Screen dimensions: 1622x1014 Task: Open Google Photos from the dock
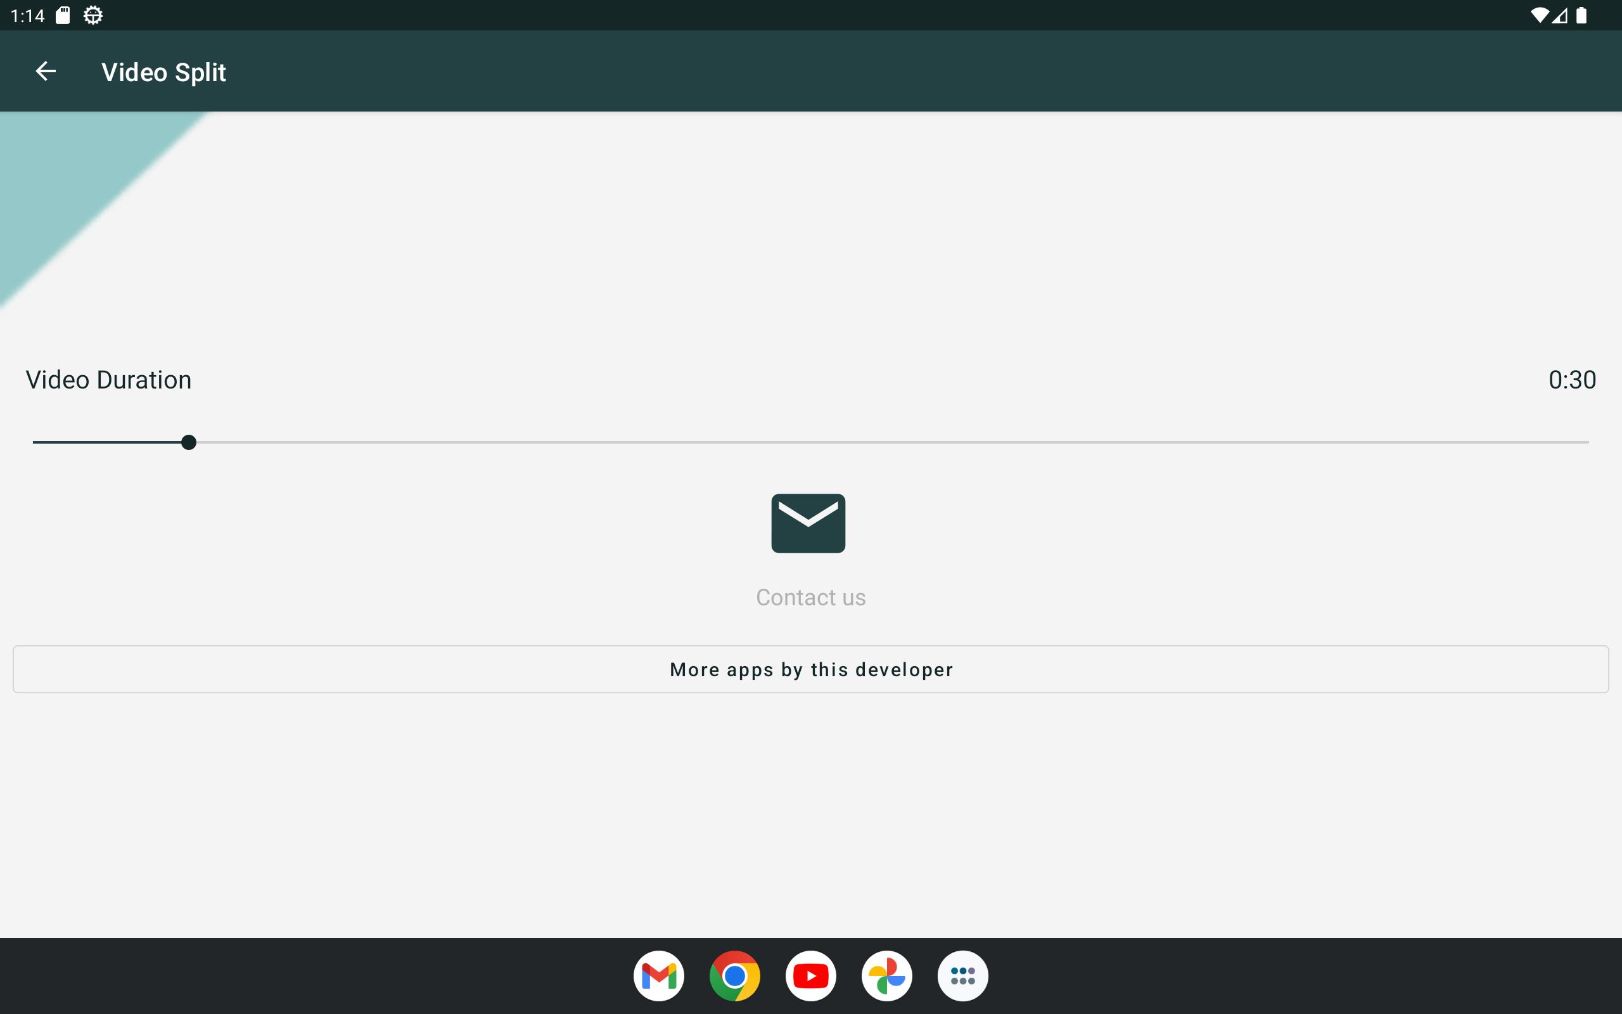coord(887,976)
